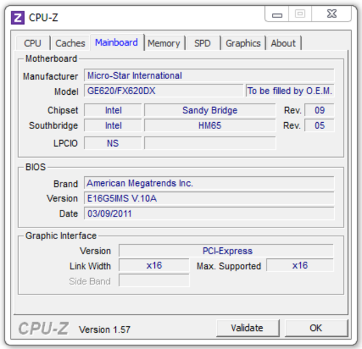
Task: Close the CPU-Z window
Action: (x=332, y=14)
